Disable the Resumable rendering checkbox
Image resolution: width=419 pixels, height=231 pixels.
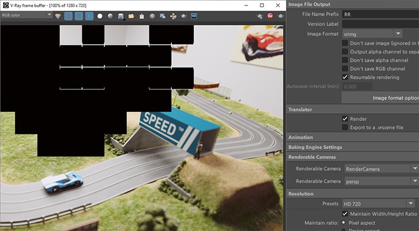click(345, 77)
